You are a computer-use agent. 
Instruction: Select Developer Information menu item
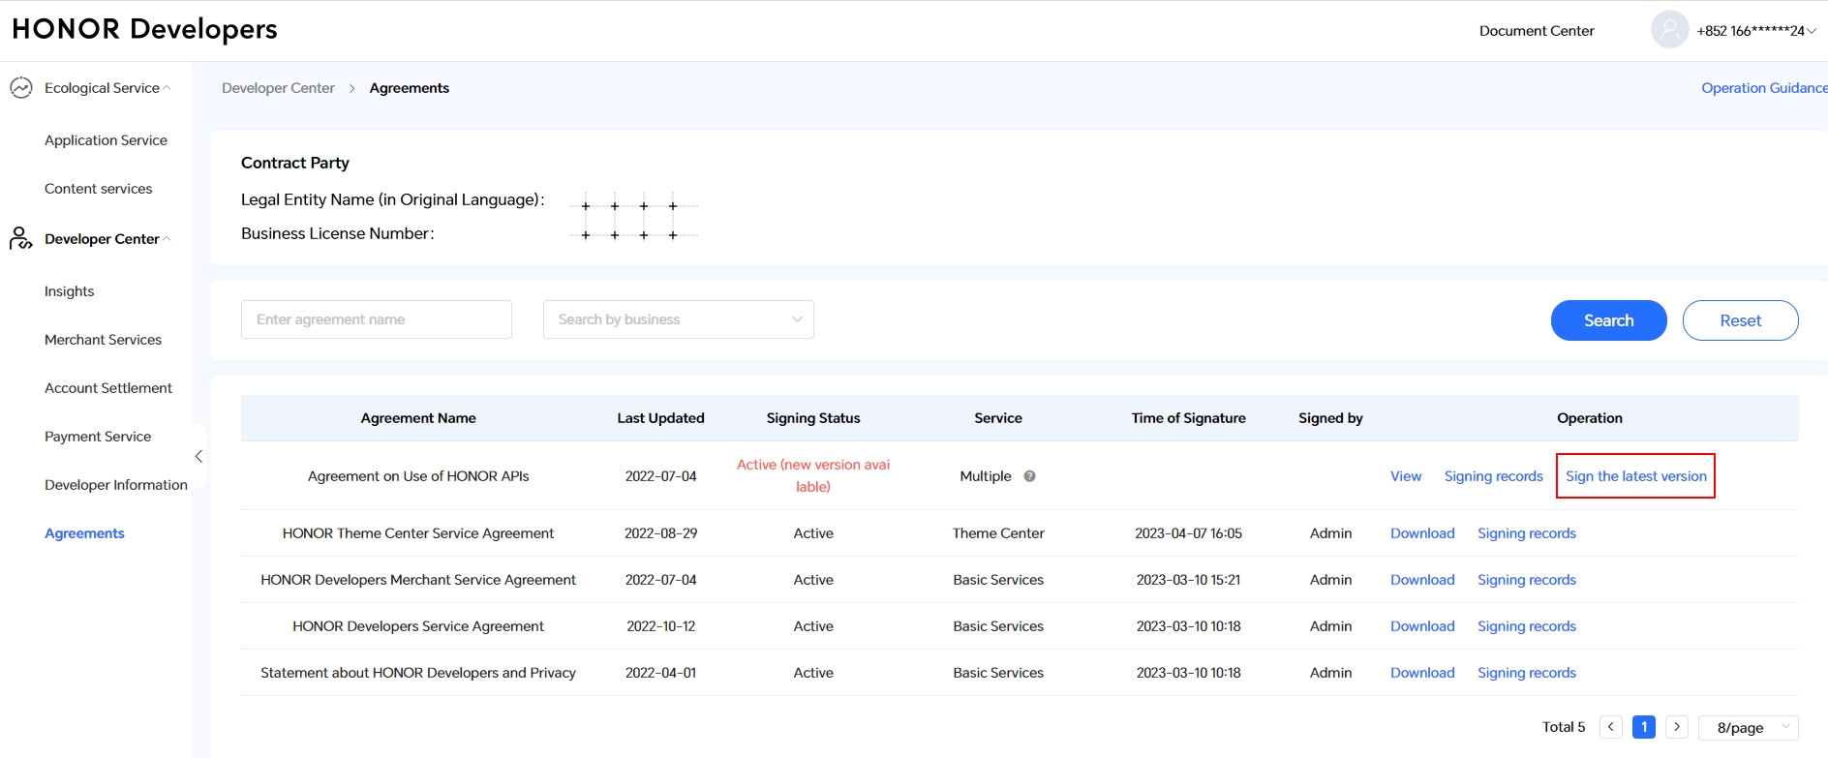(x=116, y=485)
